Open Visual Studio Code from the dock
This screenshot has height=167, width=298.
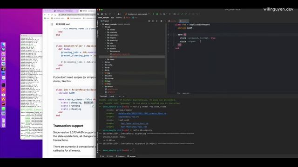(3, 64)
